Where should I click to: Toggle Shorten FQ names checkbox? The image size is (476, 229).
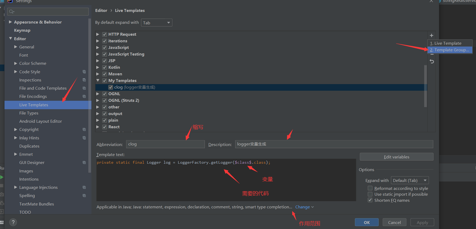370,200
